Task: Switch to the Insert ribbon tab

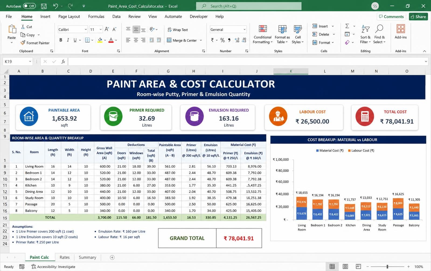Action: coord(45,16)
